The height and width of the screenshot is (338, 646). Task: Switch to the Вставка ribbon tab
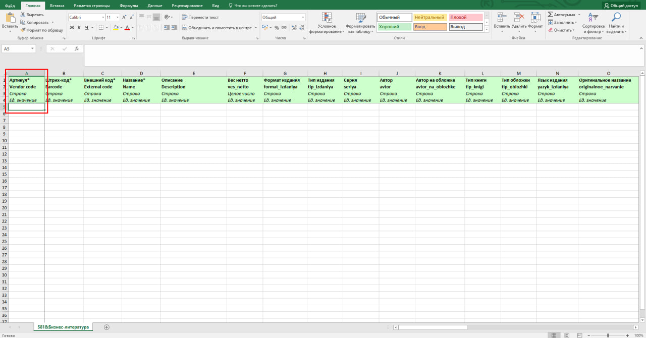(x=57, y=6)
